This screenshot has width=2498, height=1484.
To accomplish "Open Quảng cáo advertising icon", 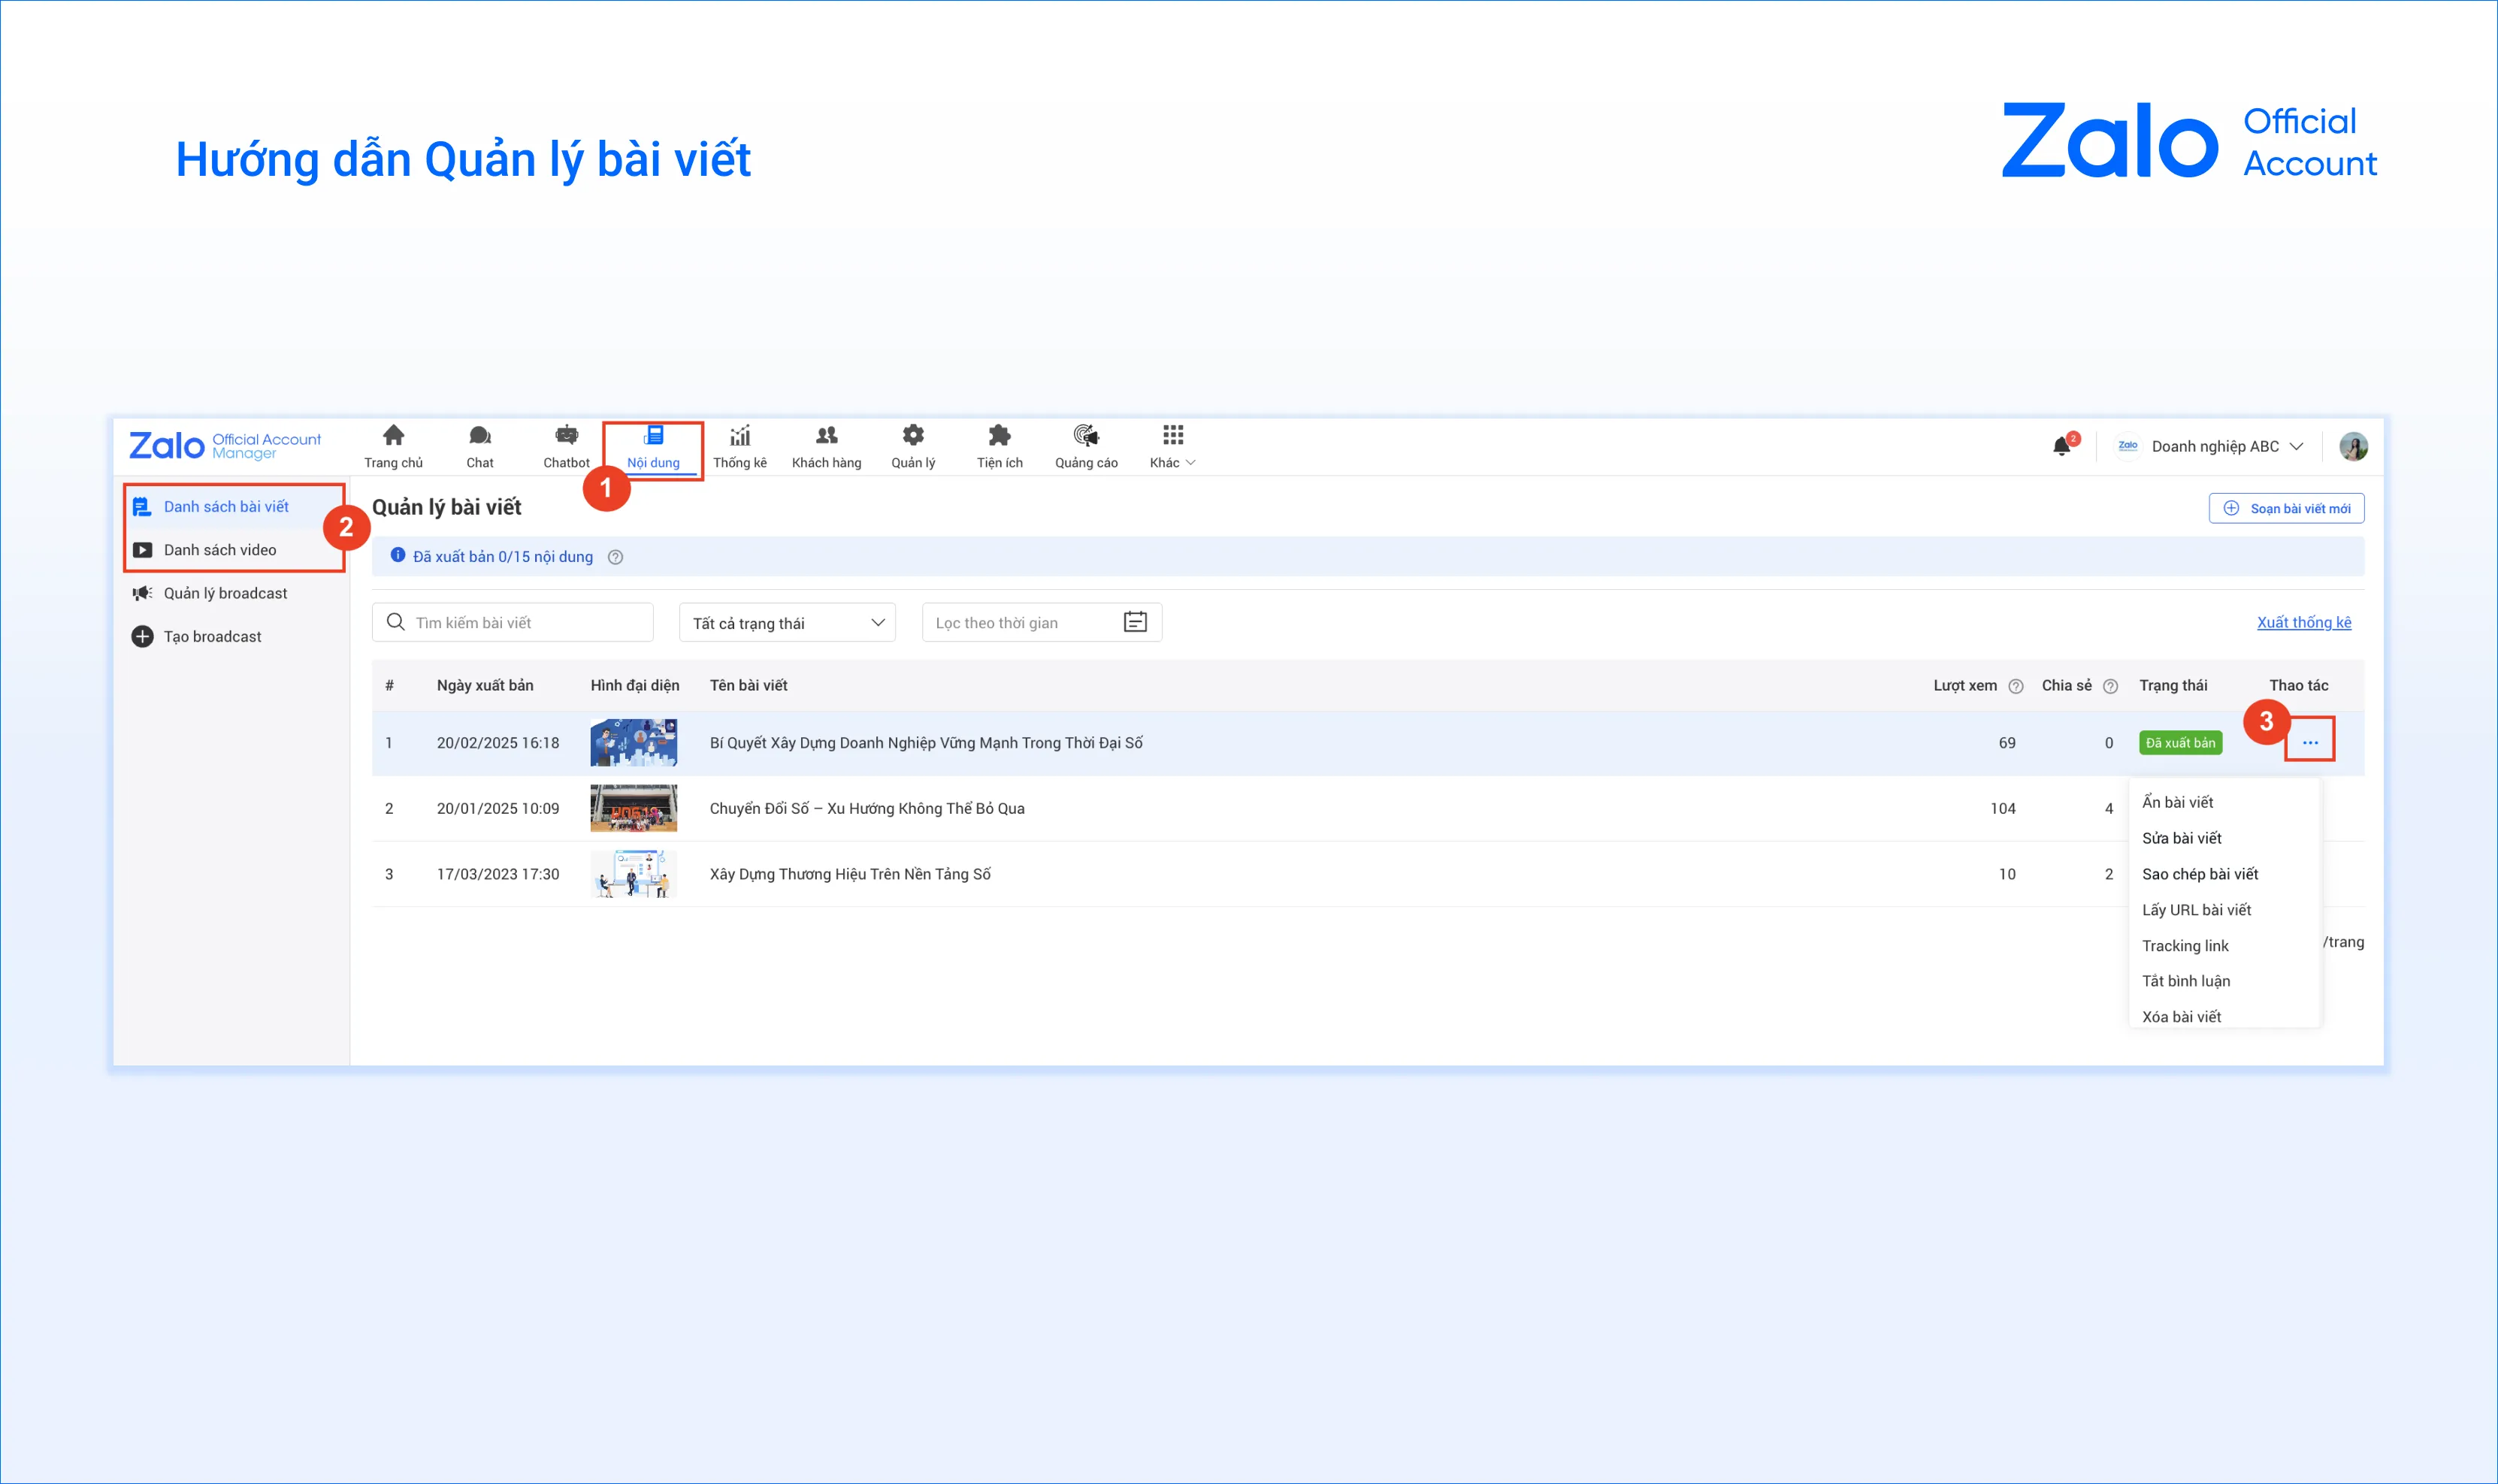I will pos(1086,436).
